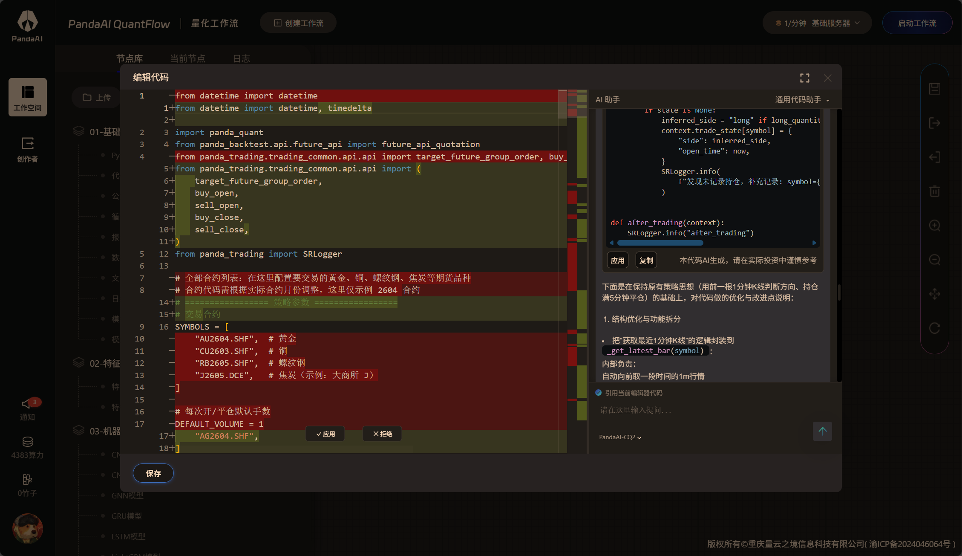Expand the 01-基础 node category
The height and width of the screenshot is (556, 962).
point(97,132)
